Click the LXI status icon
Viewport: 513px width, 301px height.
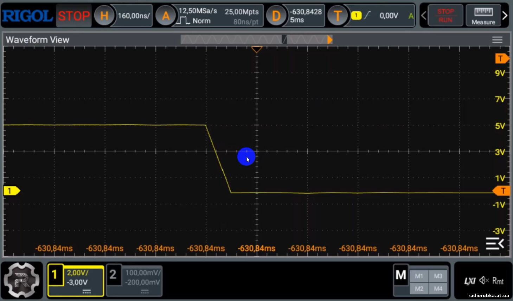click(x=470, y=281)
